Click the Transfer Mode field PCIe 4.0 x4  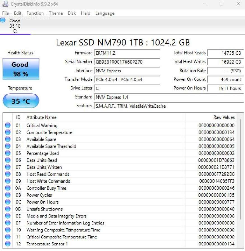[x=127, y=79]
